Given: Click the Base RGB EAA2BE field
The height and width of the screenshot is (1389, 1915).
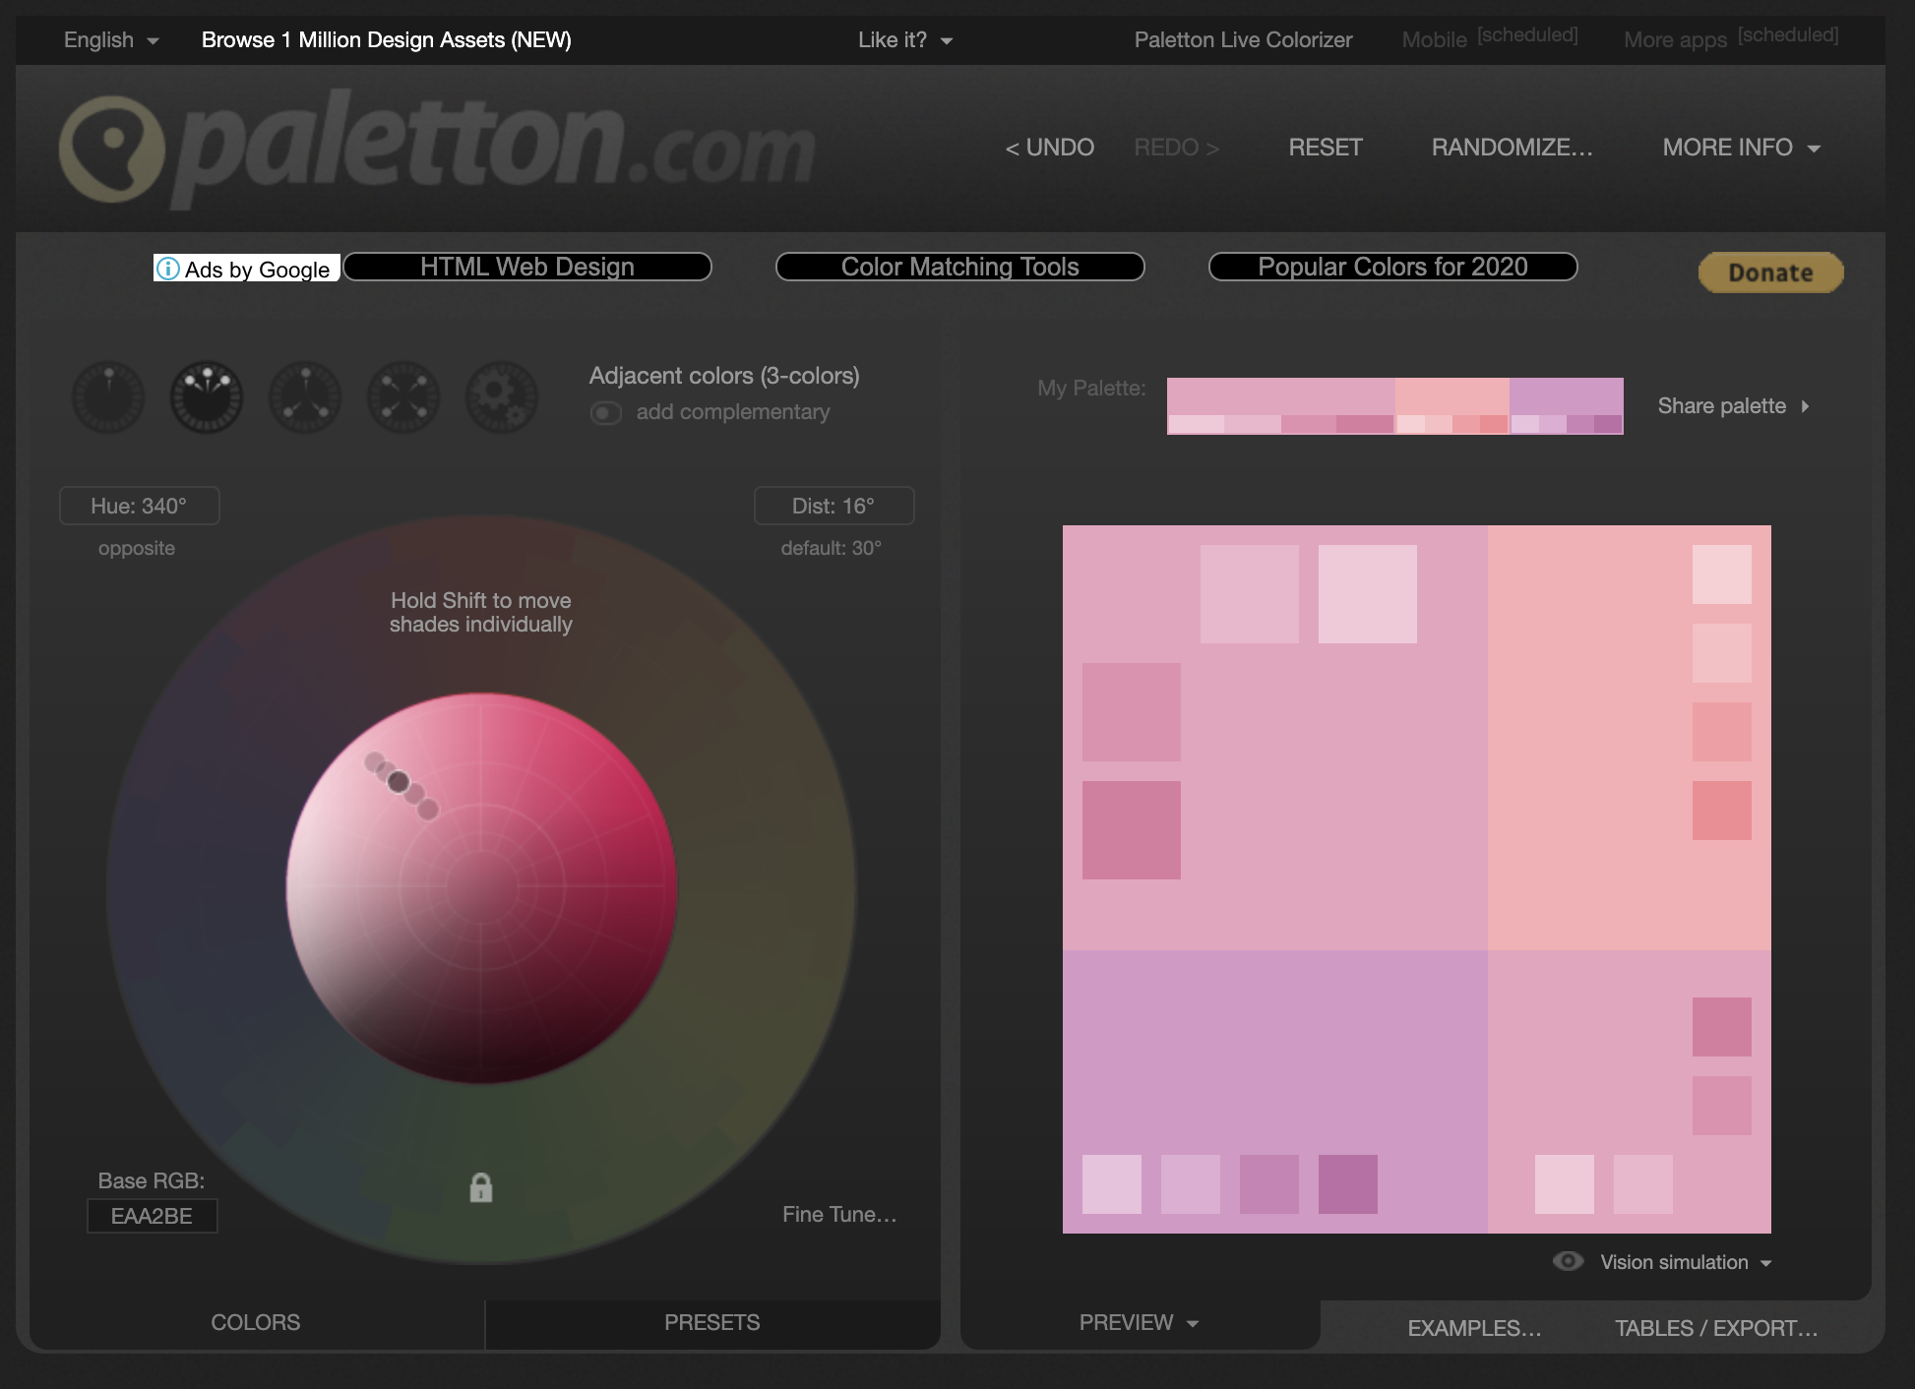Looking at the screenshot, I should coord(153,1217).
